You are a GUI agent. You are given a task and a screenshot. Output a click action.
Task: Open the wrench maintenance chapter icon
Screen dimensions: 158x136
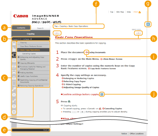coord(14,101)
